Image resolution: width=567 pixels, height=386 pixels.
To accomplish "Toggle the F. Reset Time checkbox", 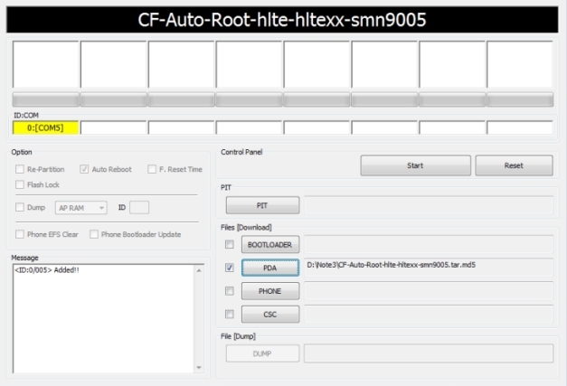I will tap(152, 169).
